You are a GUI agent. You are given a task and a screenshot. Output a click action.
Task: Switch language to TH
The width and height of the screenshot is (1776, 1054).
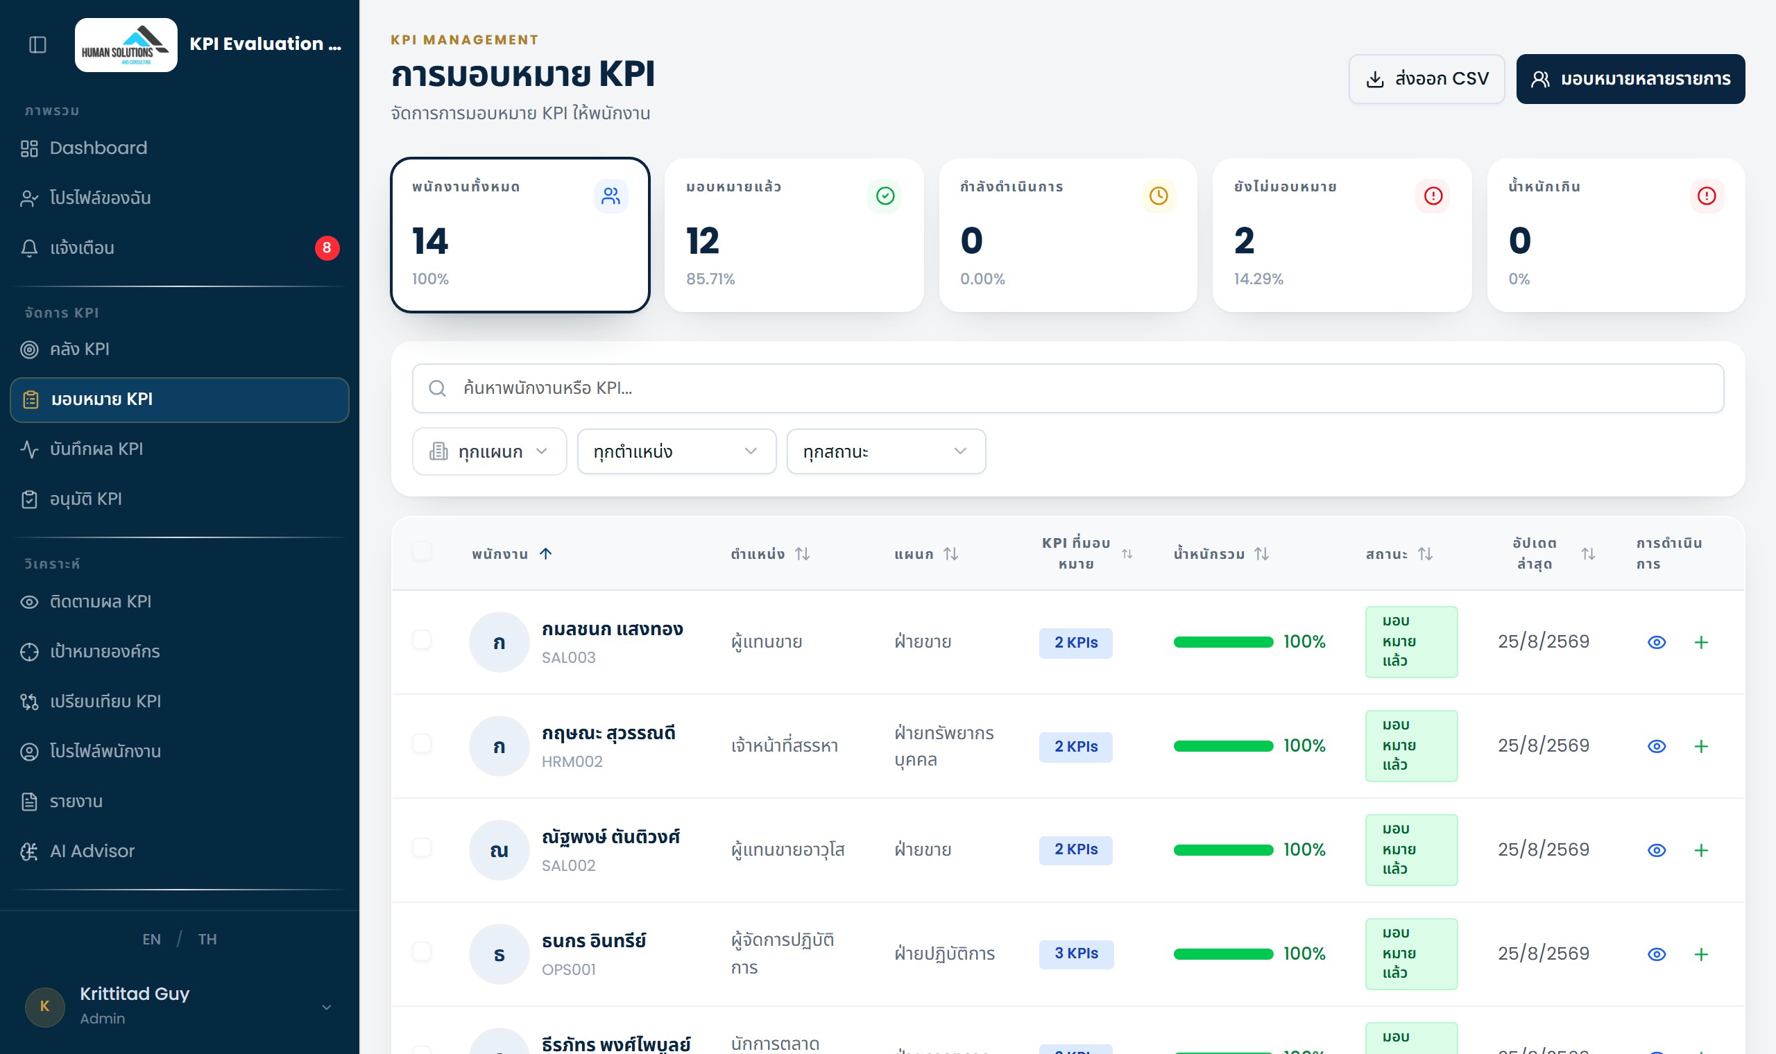tap(207, 939)
